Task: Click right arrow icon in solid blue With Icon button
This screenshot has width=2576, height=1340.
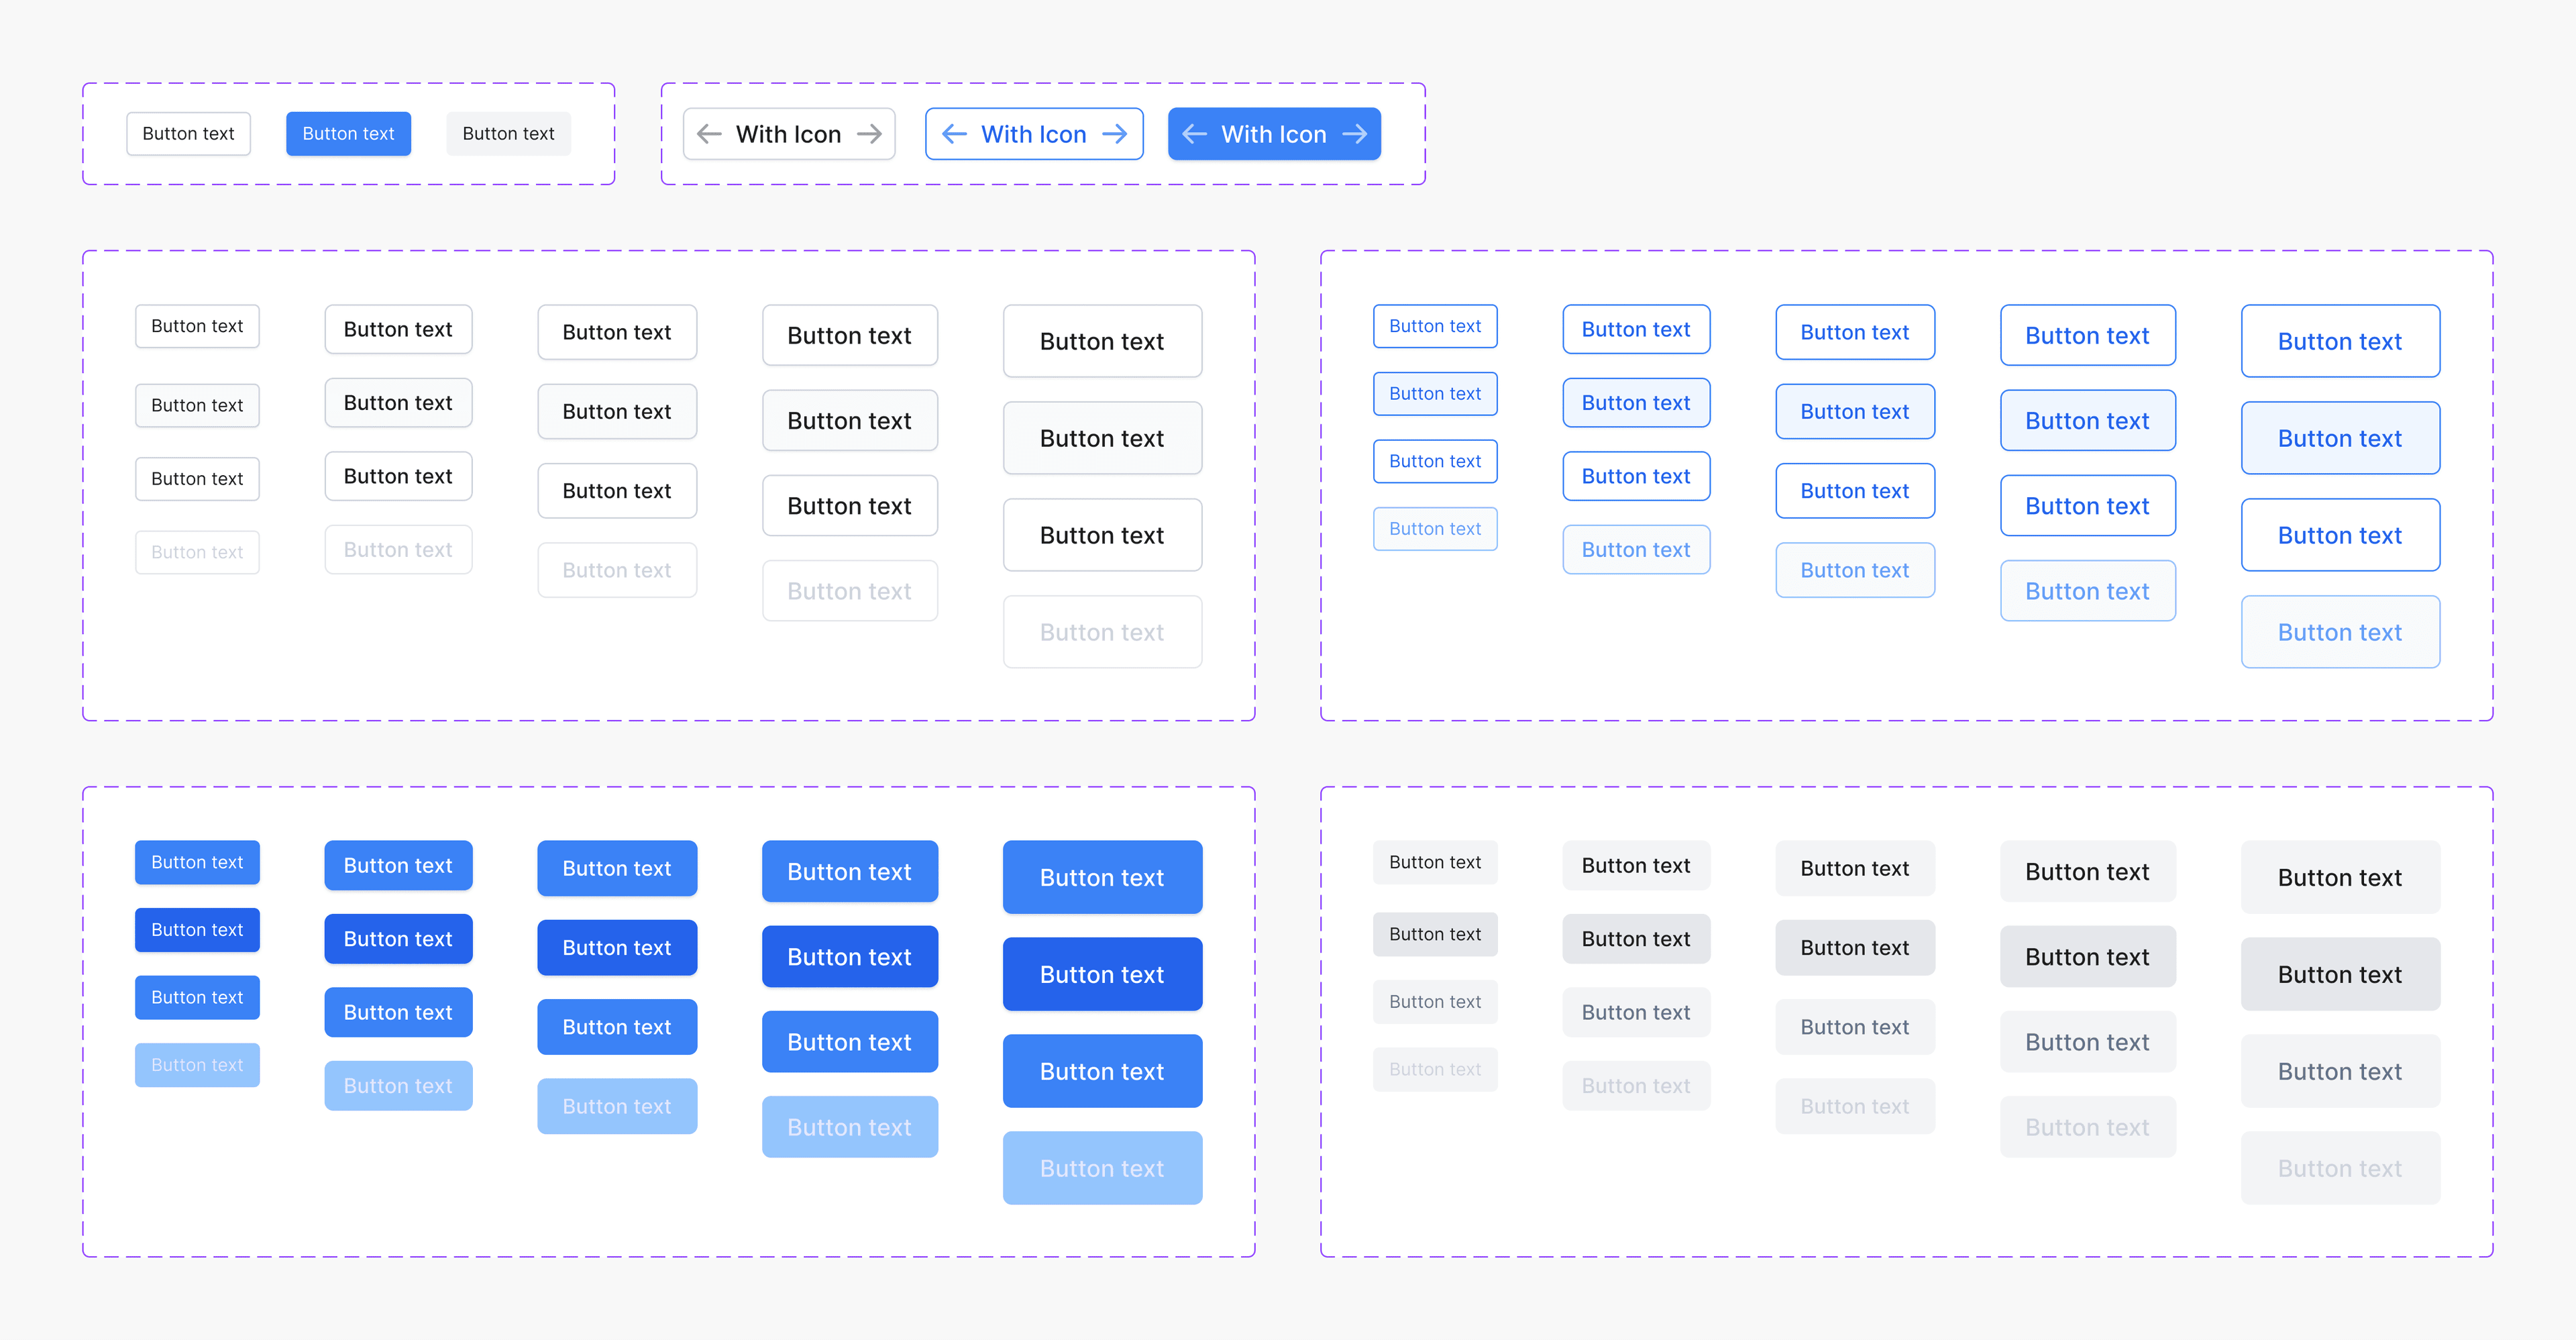Action: [1355, 134]
